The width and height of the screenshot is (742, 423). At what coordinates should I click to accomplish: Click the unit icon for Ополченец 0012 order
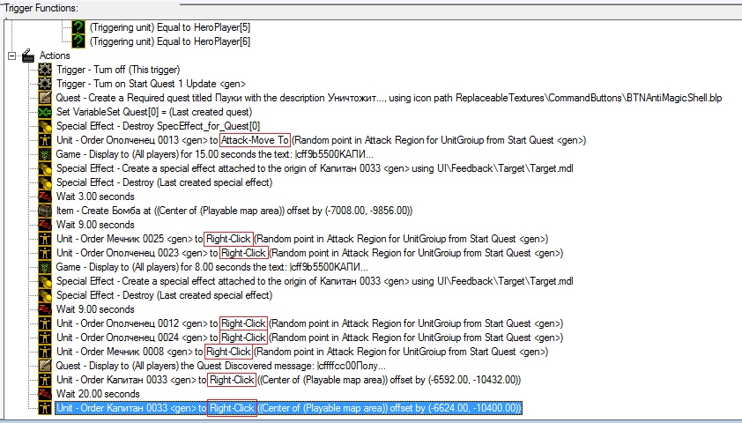tap(45, 323)
